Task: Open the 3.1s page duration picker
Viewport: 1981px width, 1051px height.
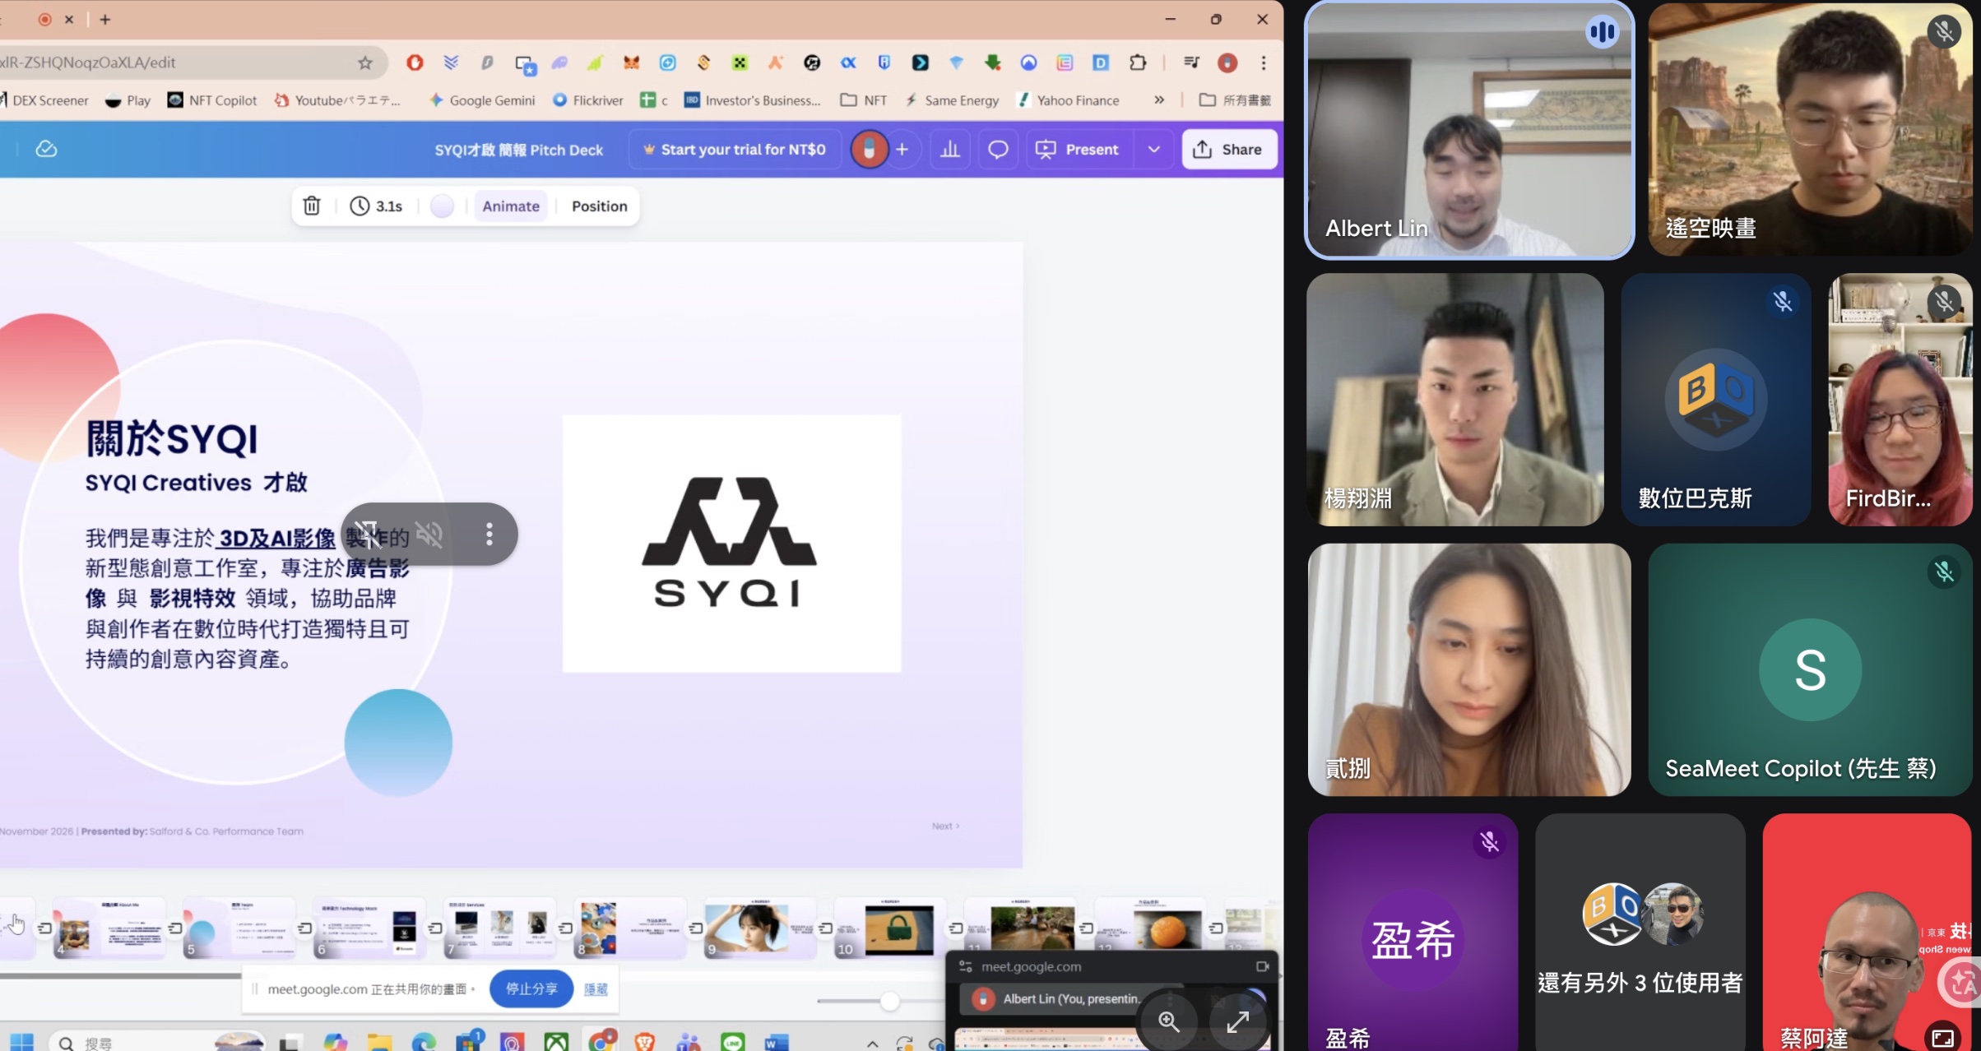Action: 377,206
